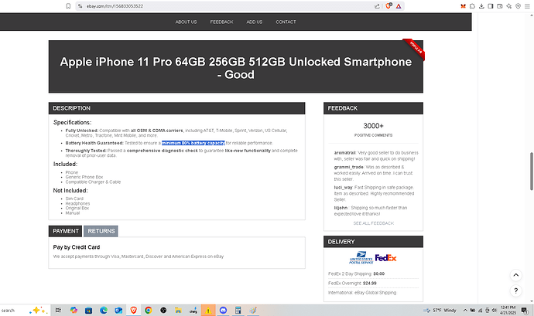Open ADD US in seller nav
Viewport: 534px width, 316px height.
tap(255, 22)
